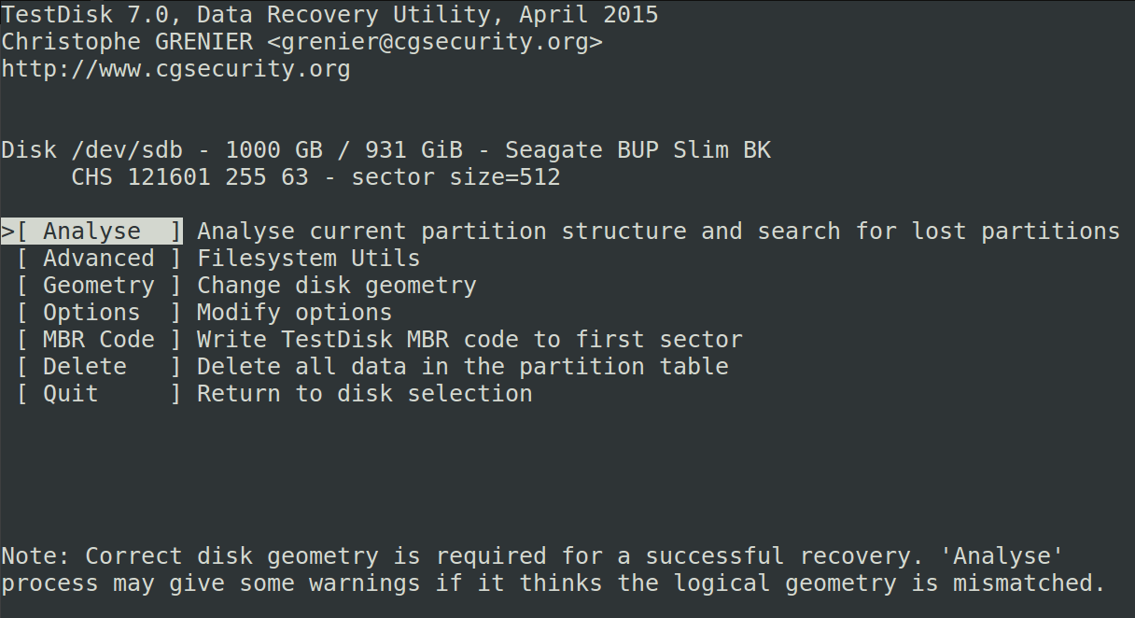The image size is (1135, 618).
Task: Click 'Write TestDisk MBR code to first sector'
Action: (469, 340)
